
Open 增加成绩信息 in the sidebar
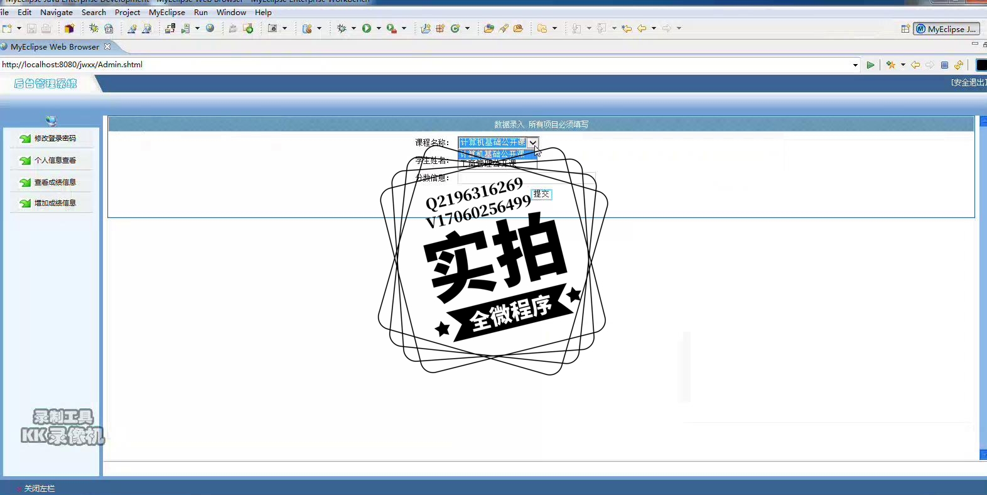coord(55,203)
